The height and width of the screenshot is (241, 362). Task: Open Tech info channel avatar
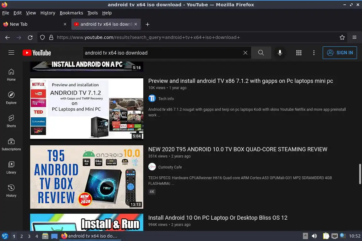click(x=152, y=99)
